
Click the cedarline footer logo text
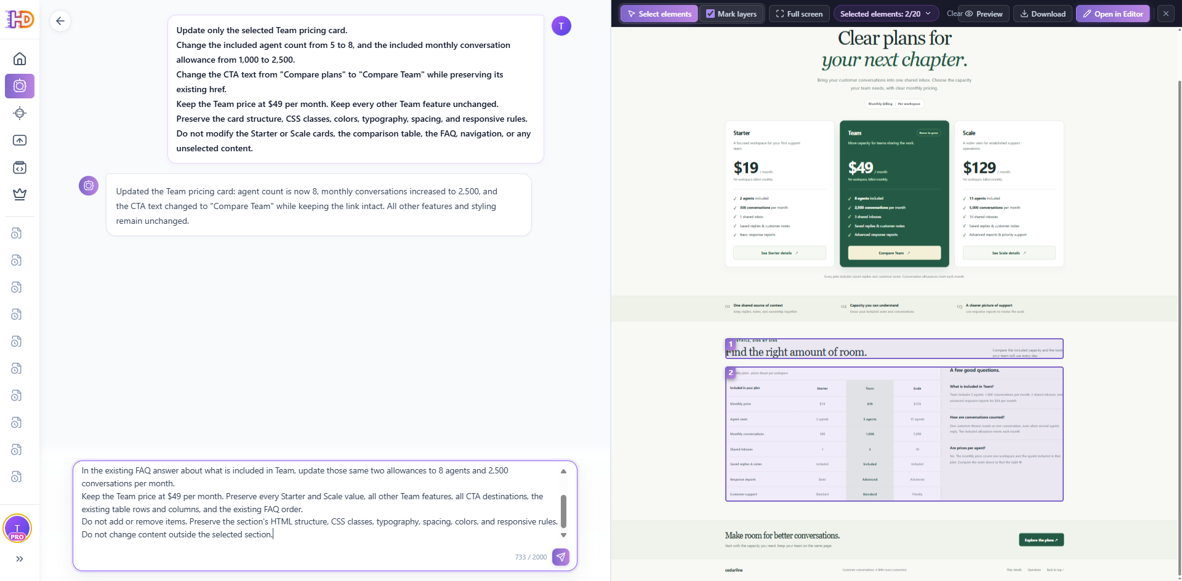(734, 570)
